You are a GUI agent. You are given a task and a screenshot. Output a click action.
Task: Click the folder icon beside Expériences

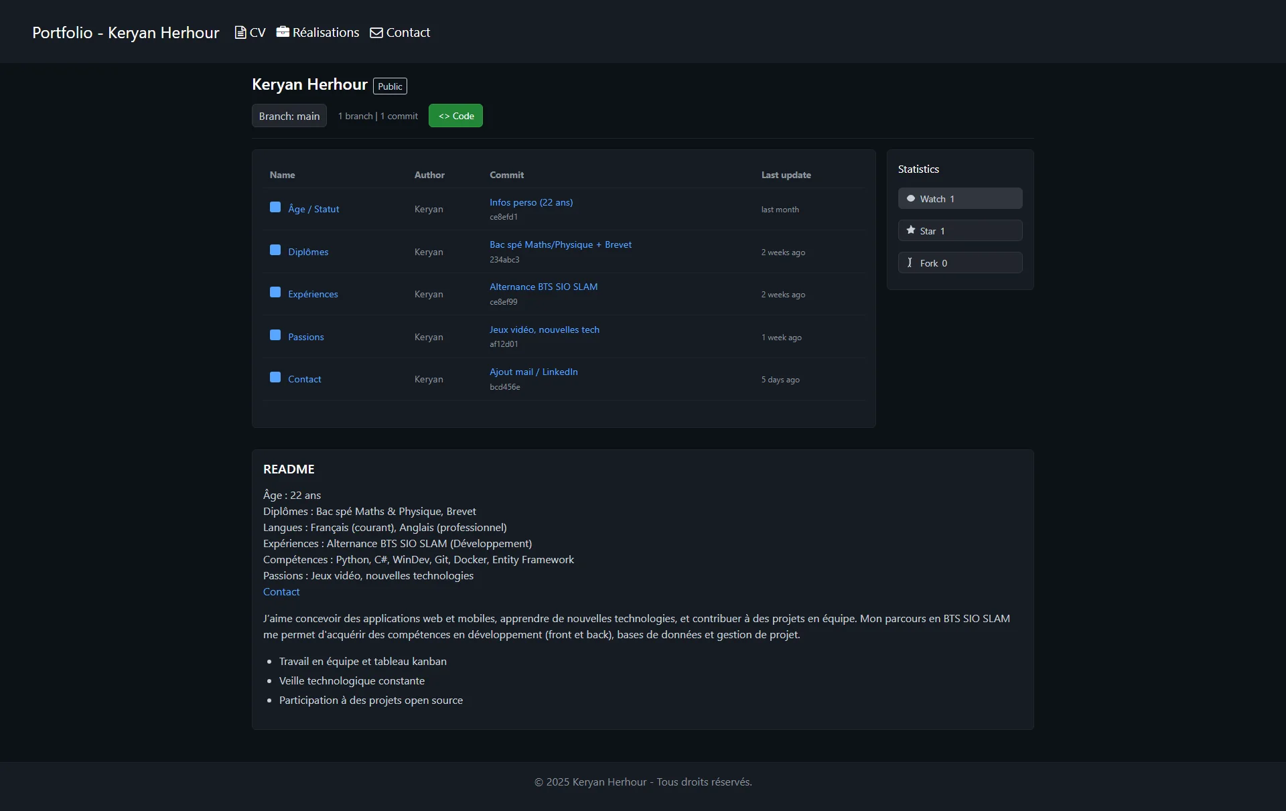275,293
